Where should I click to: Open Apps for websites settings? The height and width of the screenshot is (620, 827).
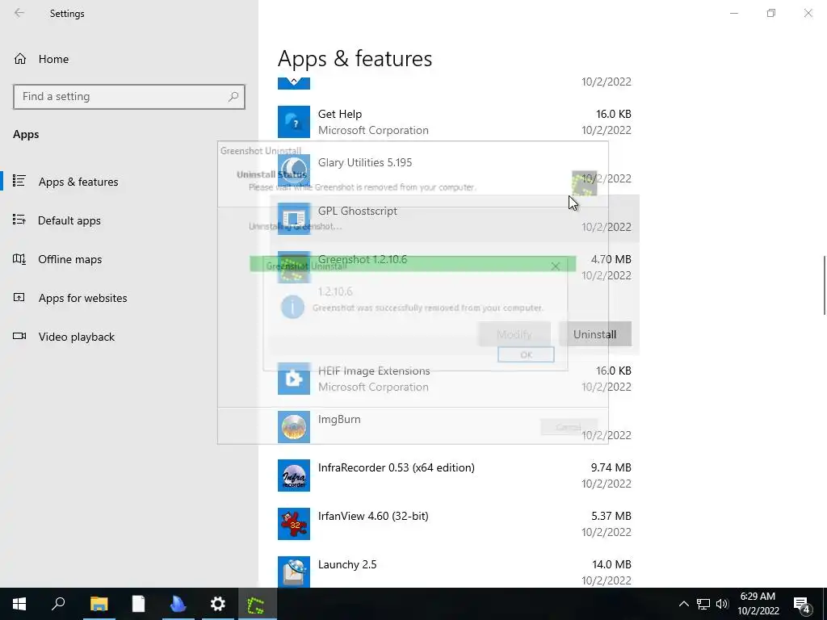(x=83, y=298)
